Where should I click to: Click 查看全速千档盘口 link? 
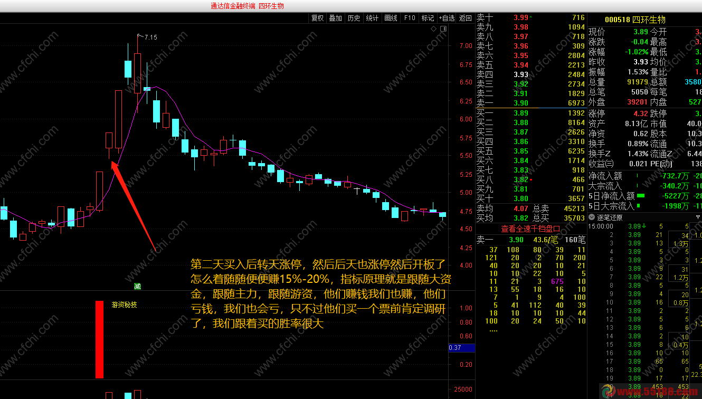point(530,229)
